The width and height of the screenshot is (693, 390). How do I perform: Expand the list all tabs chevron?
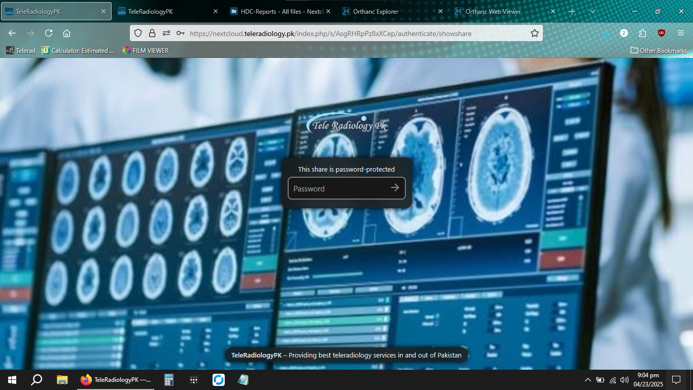[x=593, y=11]
